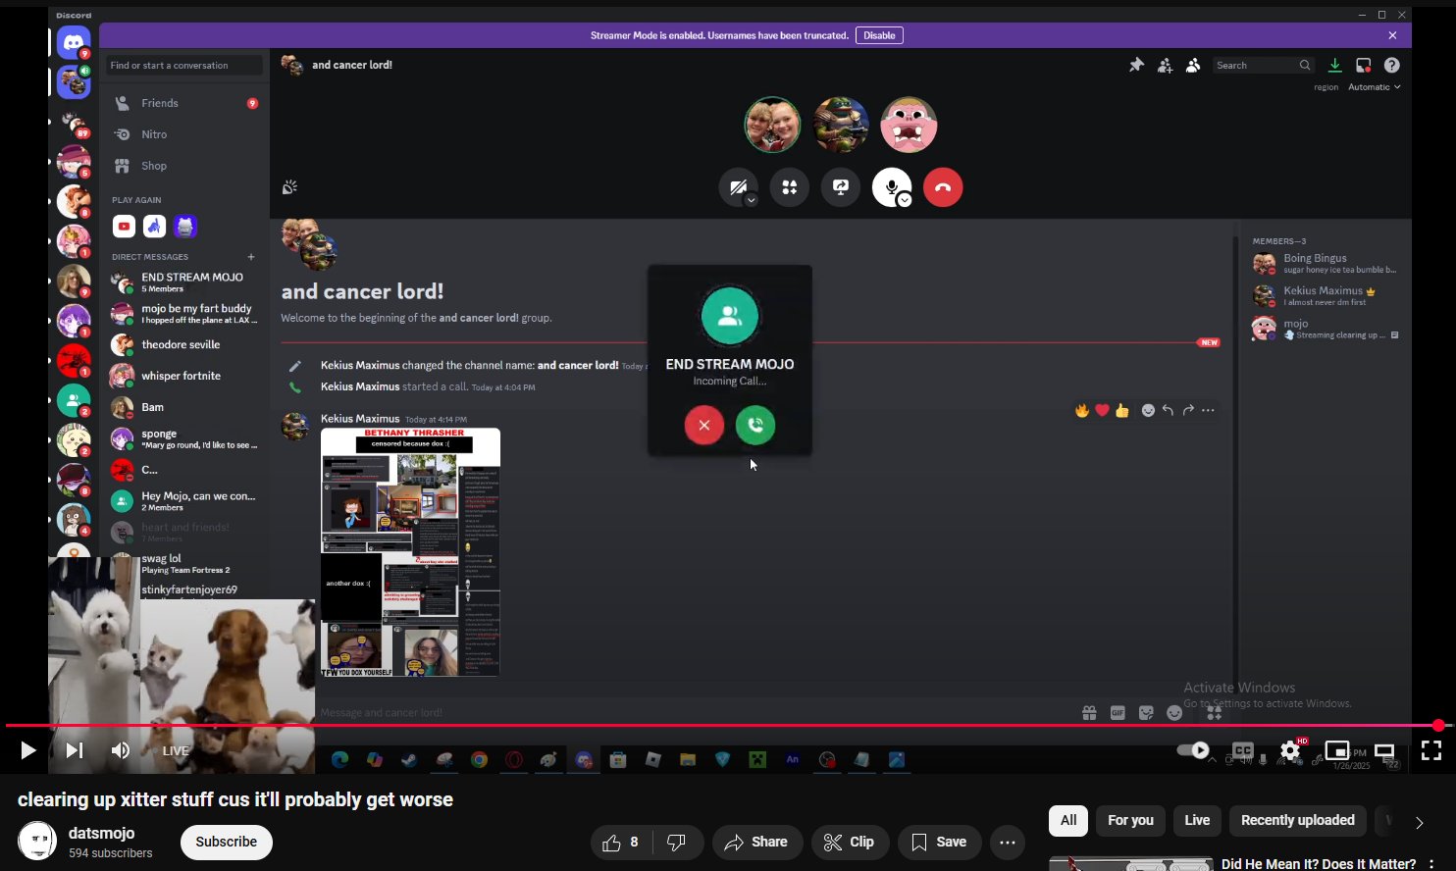Open microphone options dropdown arrow
Viewport: 1456px width, 871px height.
905,200
